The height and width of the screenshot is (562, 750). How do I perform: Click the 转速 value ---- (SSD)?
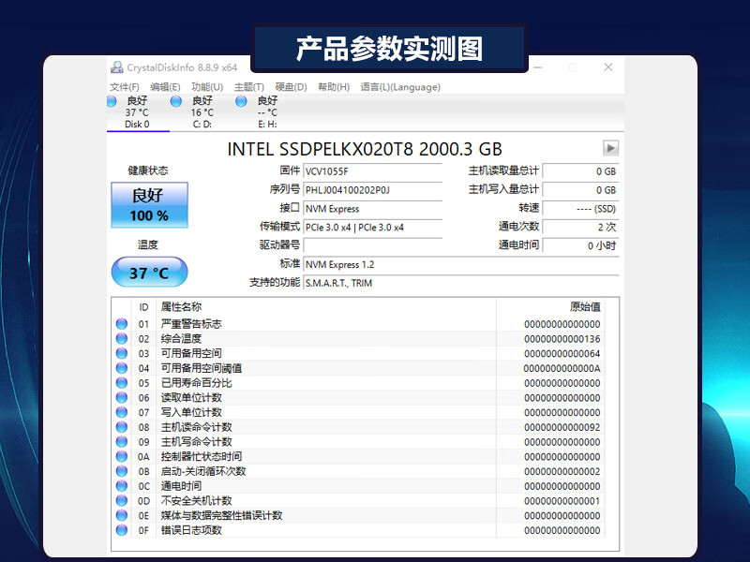click(580, 208)
